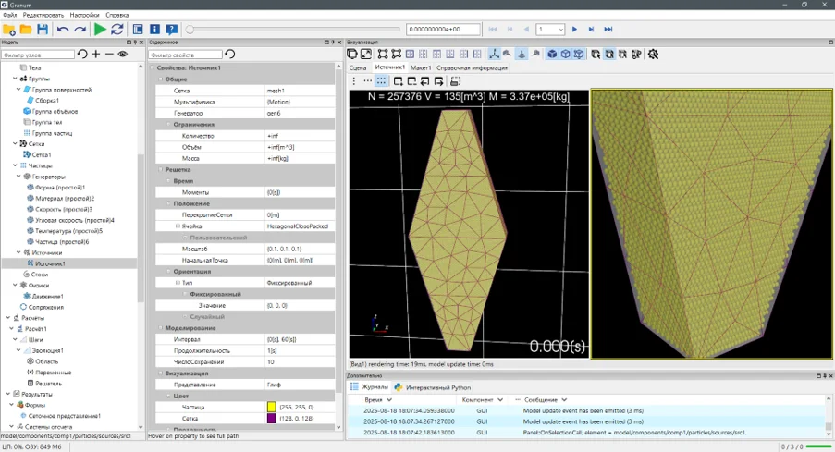
Task: Open a project using the folder icon
Action: (x=26, y=30)
